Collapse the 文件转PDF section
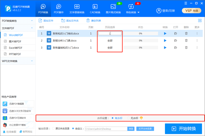The height and width of the screenshot is (136, 205). 18,28
